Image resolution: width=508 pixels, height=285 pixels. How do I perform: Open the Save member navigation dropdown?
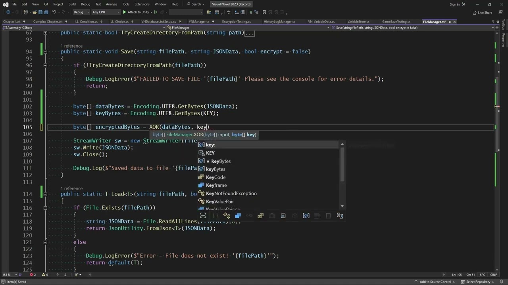tap(413, 28)
